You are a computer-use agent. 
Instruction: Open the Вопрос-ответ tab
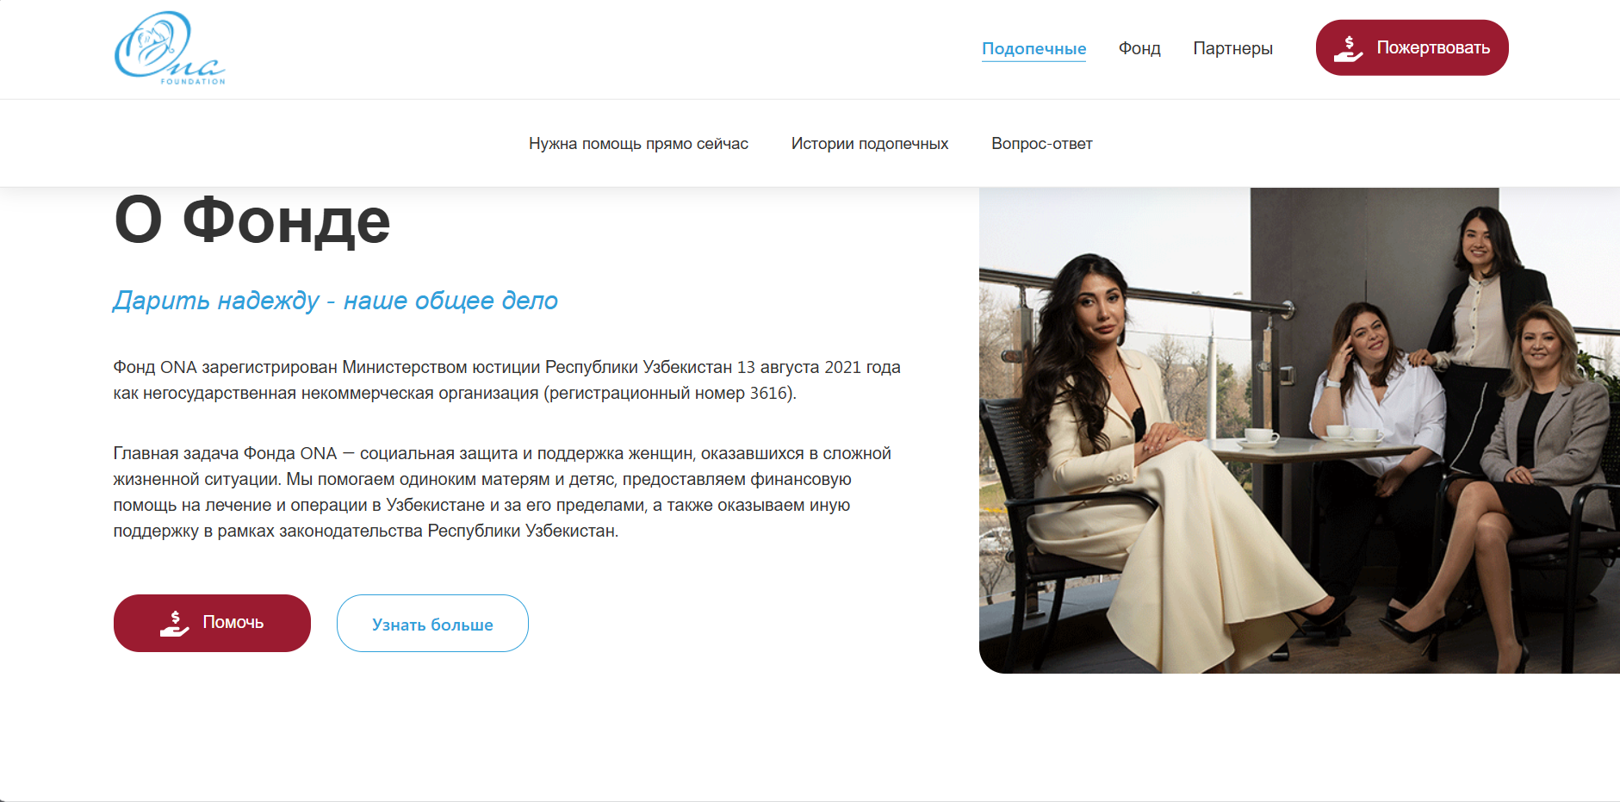tap(1041, 144)
